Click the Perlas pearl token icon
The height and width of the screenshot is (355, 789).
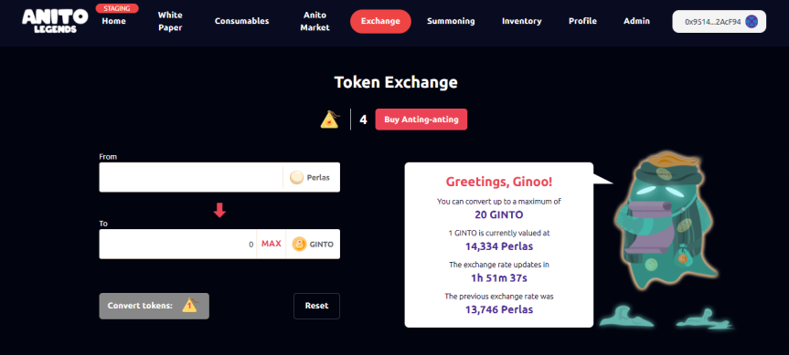pyautogui.click(x=296, y=177)
